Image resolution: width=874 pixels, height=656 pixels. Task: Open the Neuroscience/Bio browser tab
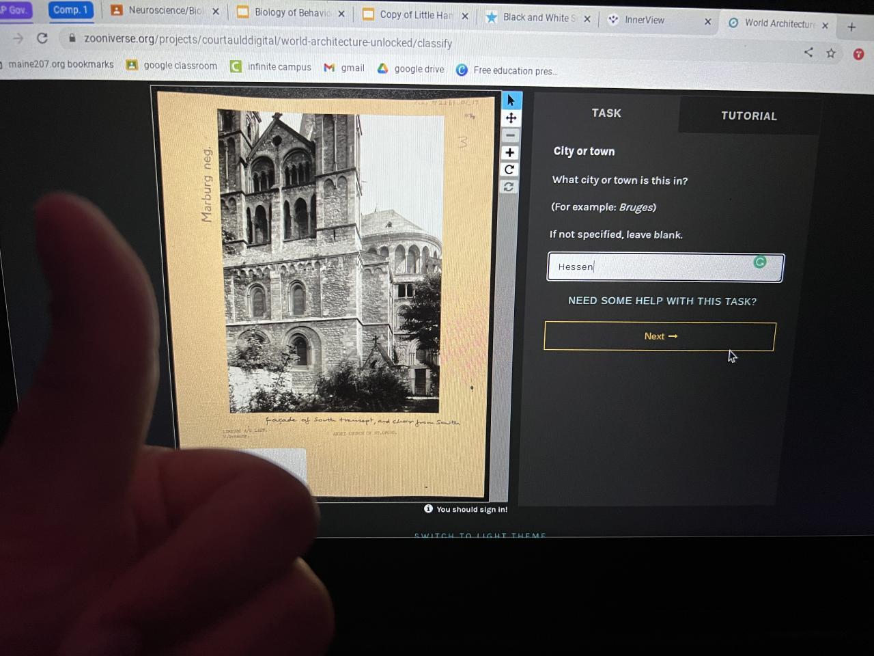coord(165,11)
